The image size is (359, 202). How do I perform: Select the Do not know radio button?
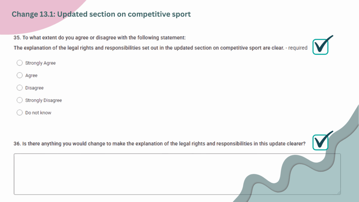pos(20,113)
